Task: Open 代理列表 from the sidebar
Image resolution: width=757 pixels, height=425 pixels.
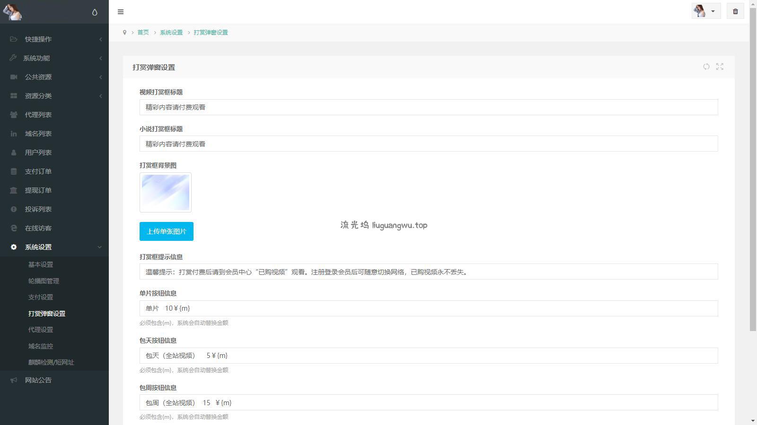Action: (38, 115)
